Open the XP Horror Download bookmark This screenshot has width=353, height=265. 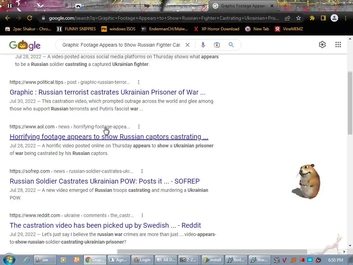pyautogui.click(x=216, y=29)
